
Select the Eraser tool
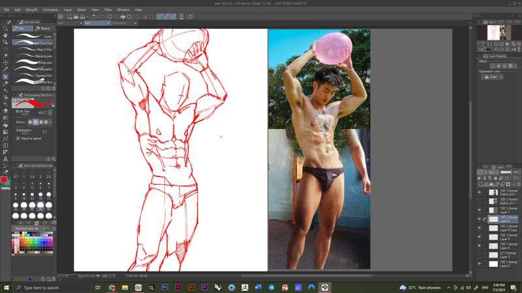tap(5, 111)
